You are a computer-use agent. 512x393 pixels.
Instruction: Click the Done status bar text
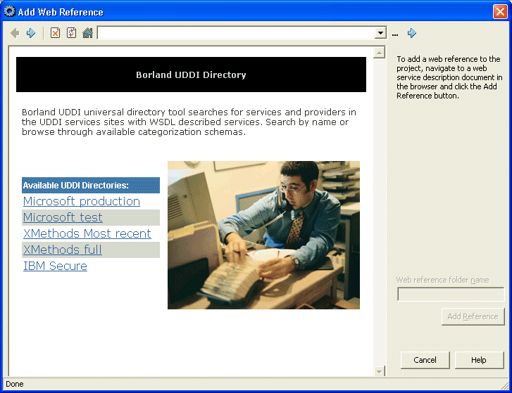click(x=15, y=384)
